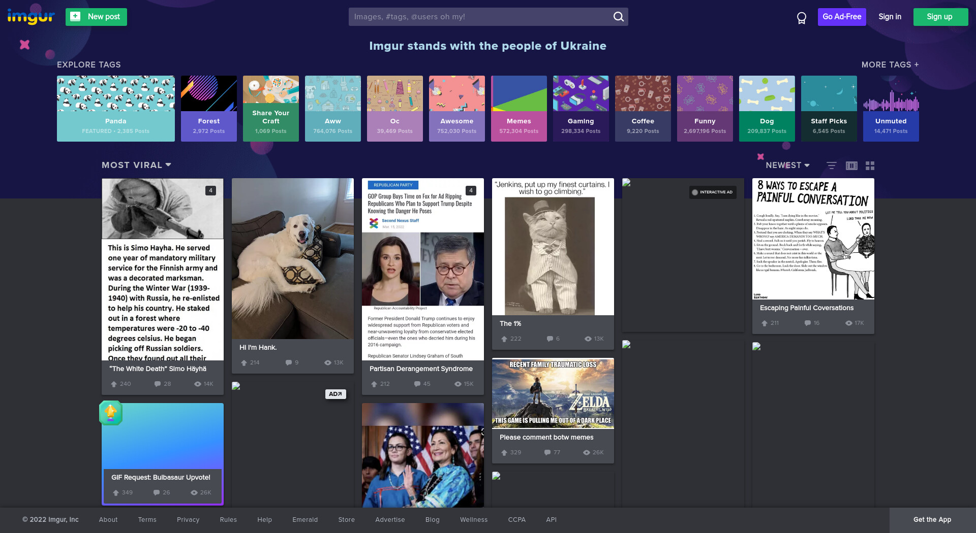976x533 pixels.
Task: Click the plus icon in New post button
Action: click(75, 17)
